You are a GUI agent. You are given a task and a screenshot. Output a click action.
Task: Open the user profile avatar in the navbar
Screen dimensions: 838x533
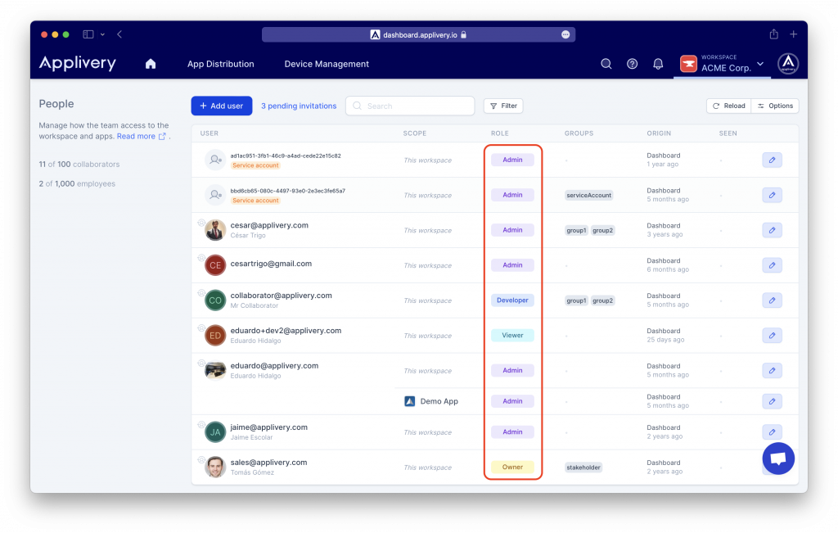click(788, 64)
